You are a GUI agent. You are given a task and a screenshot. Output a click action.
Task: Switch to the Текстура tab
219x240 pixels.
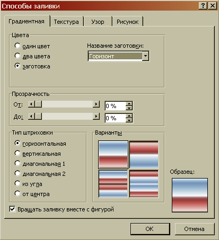pyautogui.click(x=66, y=22)
